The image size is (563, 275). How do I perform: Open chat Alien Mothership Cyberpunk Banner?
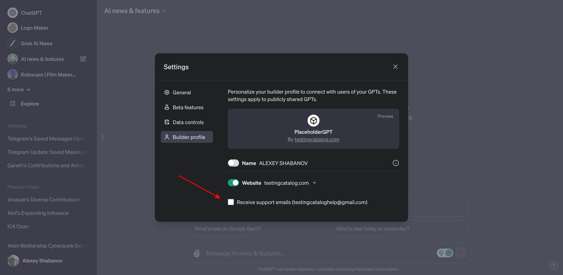click(46, 246)
